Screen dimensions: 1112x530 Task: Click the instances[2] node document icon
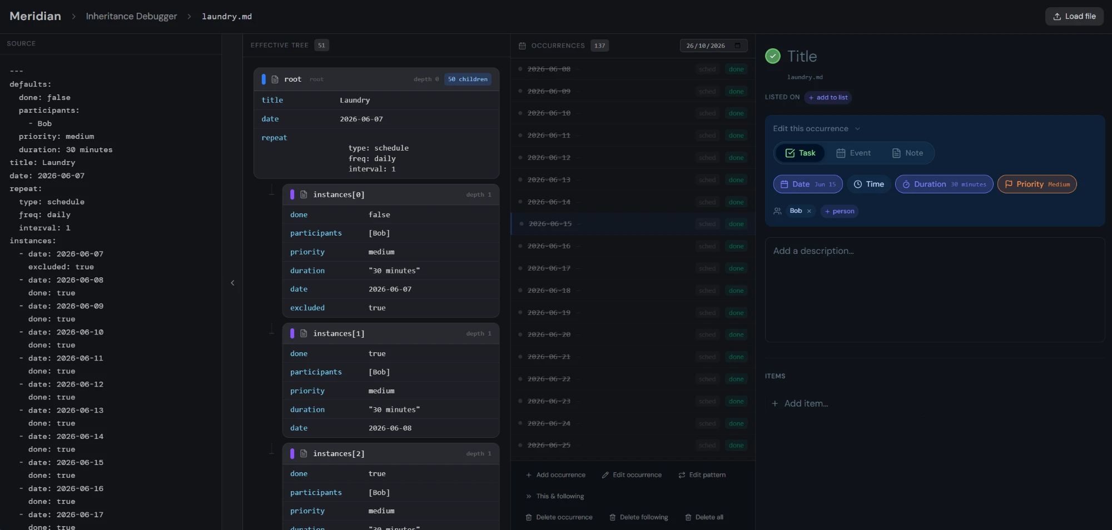tap(304, 454)
